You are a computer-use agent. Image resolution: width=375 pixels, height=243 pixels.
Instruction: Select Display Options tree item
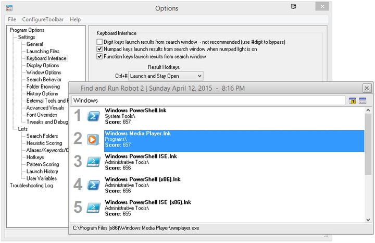point(43,65)
